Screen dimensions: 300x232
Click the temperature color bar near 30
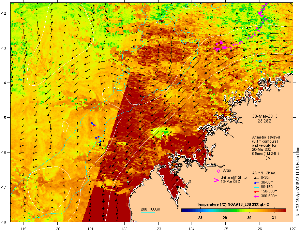pyautogui.click(x=249, y=211)
